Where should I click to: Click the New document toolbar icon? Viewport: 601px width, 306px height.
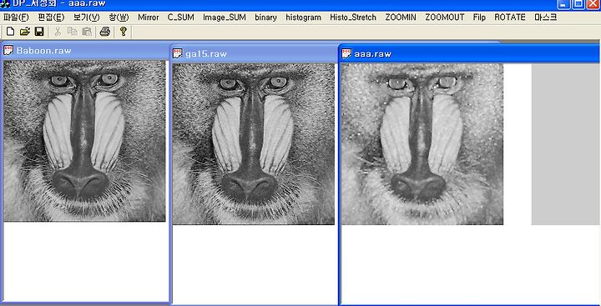[x=11, y=32]
